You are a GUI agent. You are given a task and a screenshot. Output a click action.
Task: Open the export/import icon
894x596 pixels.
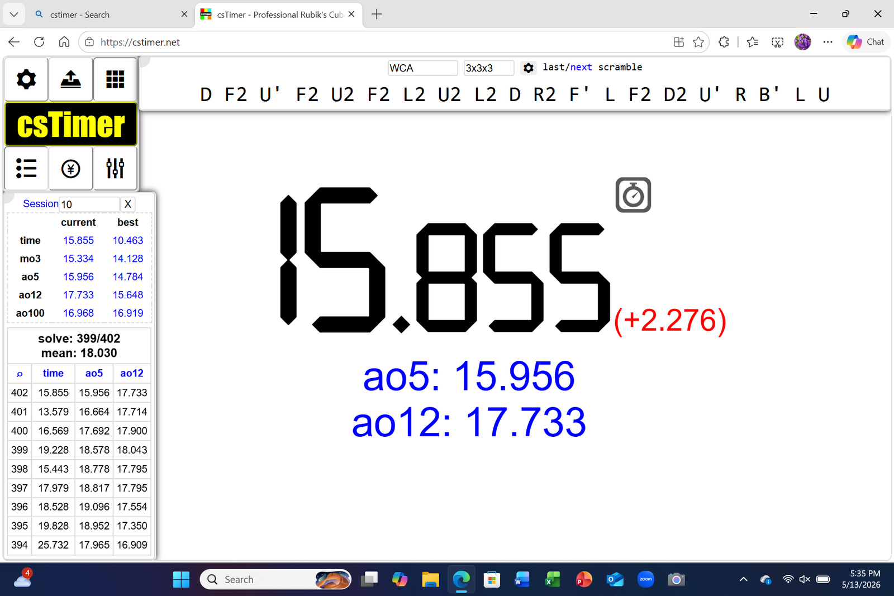pyautogui.click(x=70, y=79)
